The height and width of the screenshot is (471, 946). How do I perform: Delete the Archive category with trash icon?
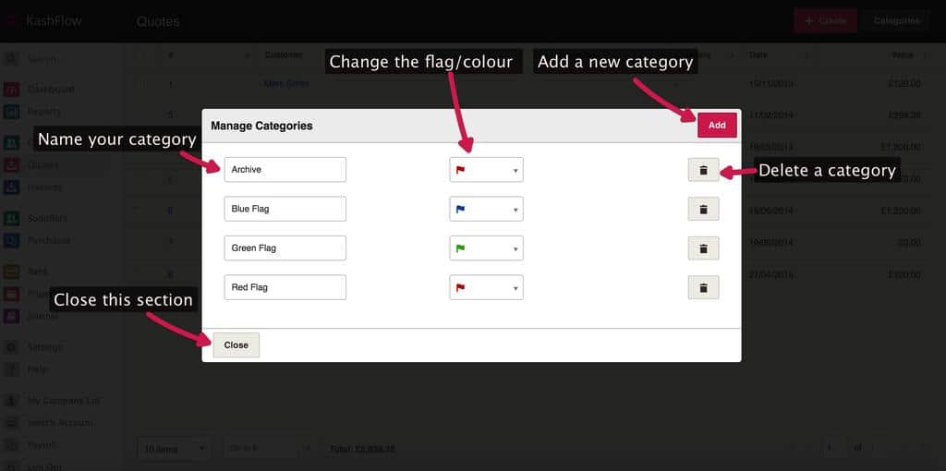[703, 170]
